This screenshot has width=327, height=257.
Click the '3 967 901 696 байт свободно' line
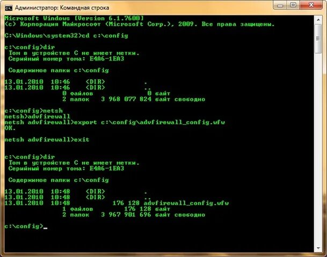click(x=134, y=215)
